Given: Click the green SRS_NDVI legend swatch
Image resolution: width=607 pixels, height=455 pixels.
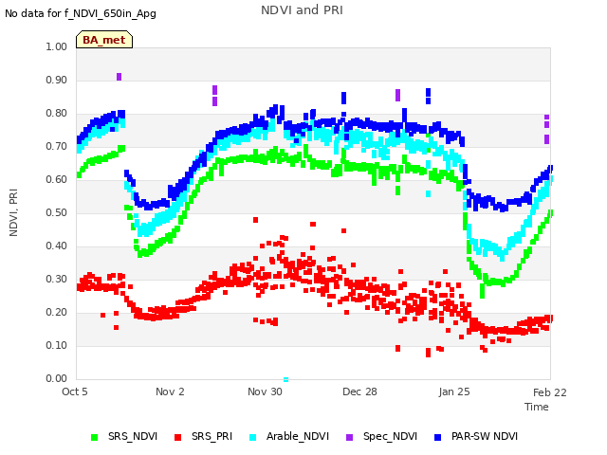Looking at the screenshot, I should [94, 437].
